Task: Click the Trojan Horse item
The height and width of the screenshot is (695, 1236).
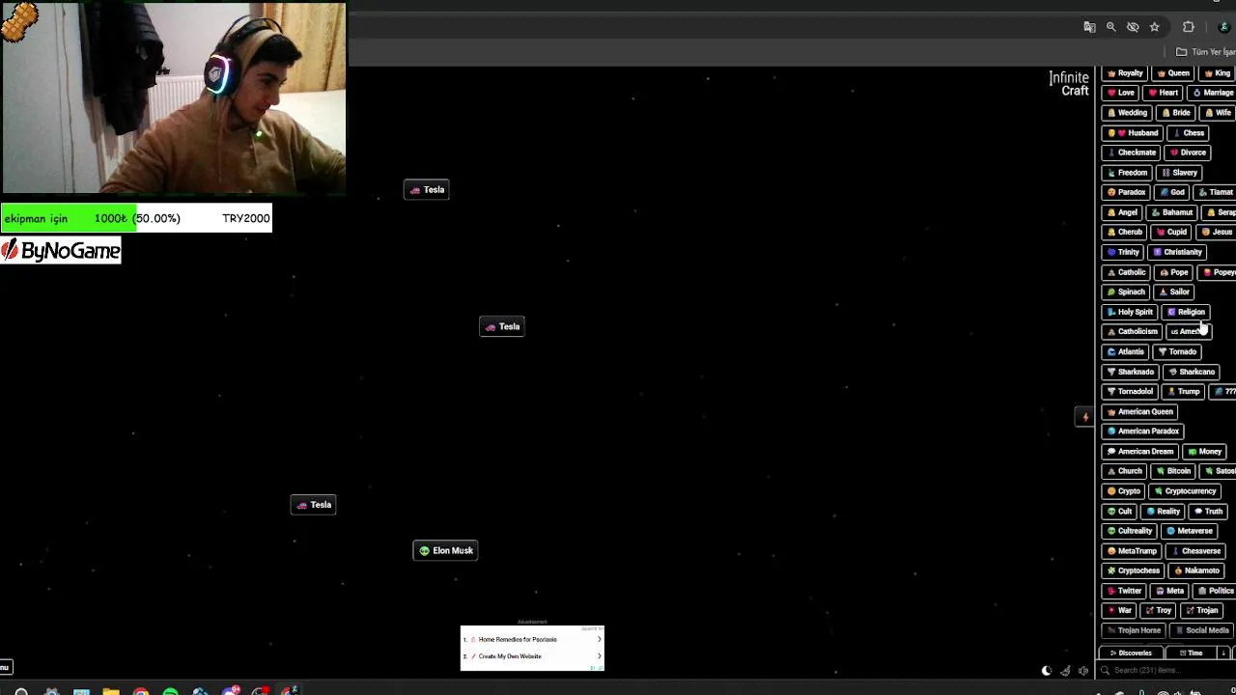Action: click(1134, 630)
